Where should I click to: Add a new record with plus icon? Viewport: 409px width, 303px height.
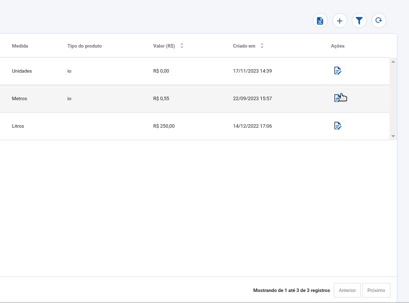pyautogui.click(x=339, y=21)
